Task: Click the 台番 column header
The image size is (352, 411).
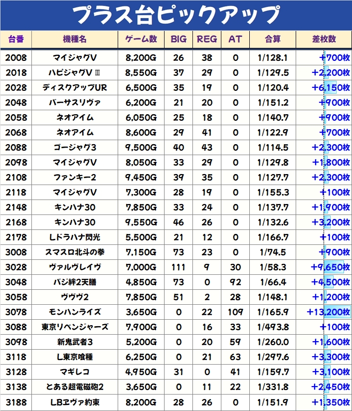Action: coord(16,39)
